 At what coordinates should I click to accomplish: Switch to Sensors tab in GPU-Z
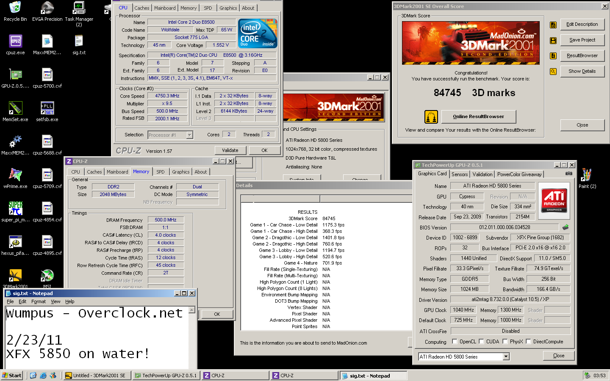460,174
